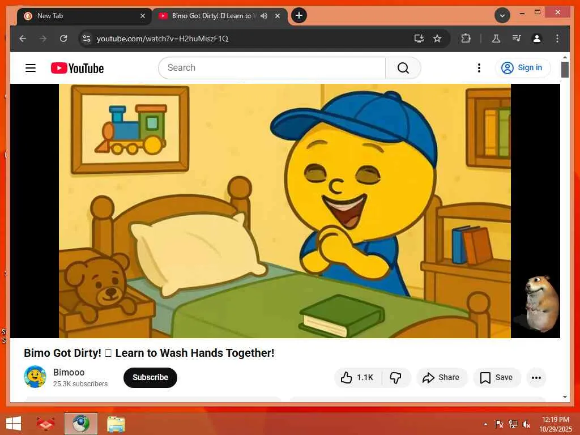
Task: Expand the tab search dropdown
Action: [x=502, y=15]
